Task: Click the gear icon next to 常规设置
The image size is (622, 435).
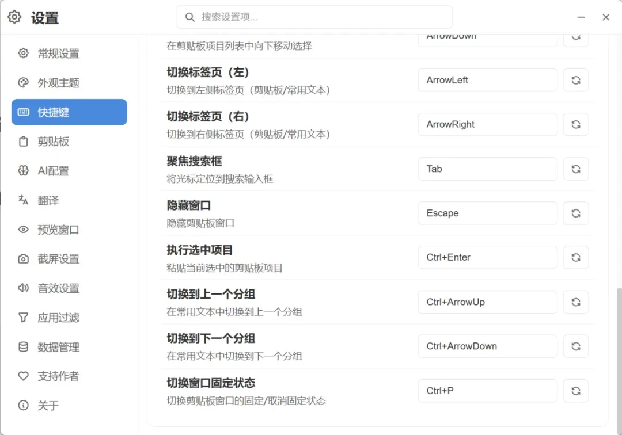Action: point(24,53)
